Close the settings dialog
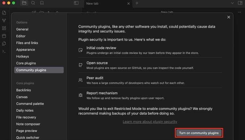The height and width of the screenshot is (140, 245). [x=228, y=17]
